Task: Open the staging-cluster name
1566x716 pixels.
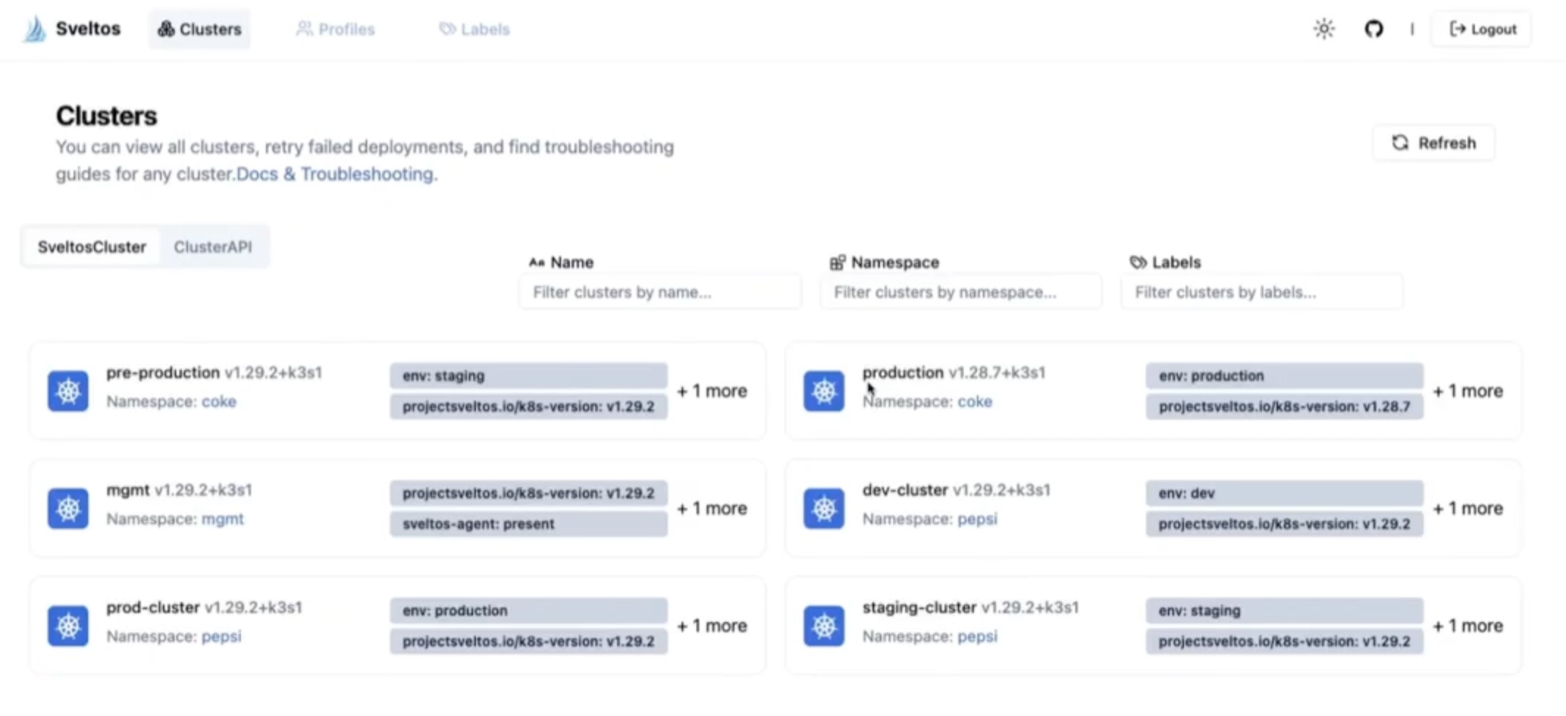Action: pos(919,607)
